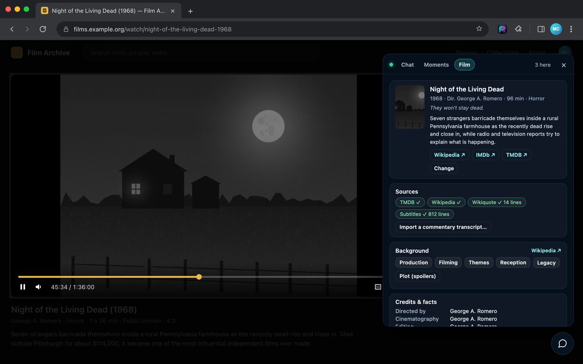Mute the video volume speaker icon
This screenshot has height=364, width=583.
coord(38,287)
